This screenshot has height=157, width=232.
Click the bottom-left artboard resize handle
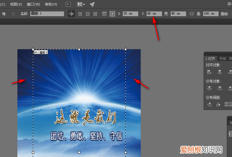[x=33, y=152]
